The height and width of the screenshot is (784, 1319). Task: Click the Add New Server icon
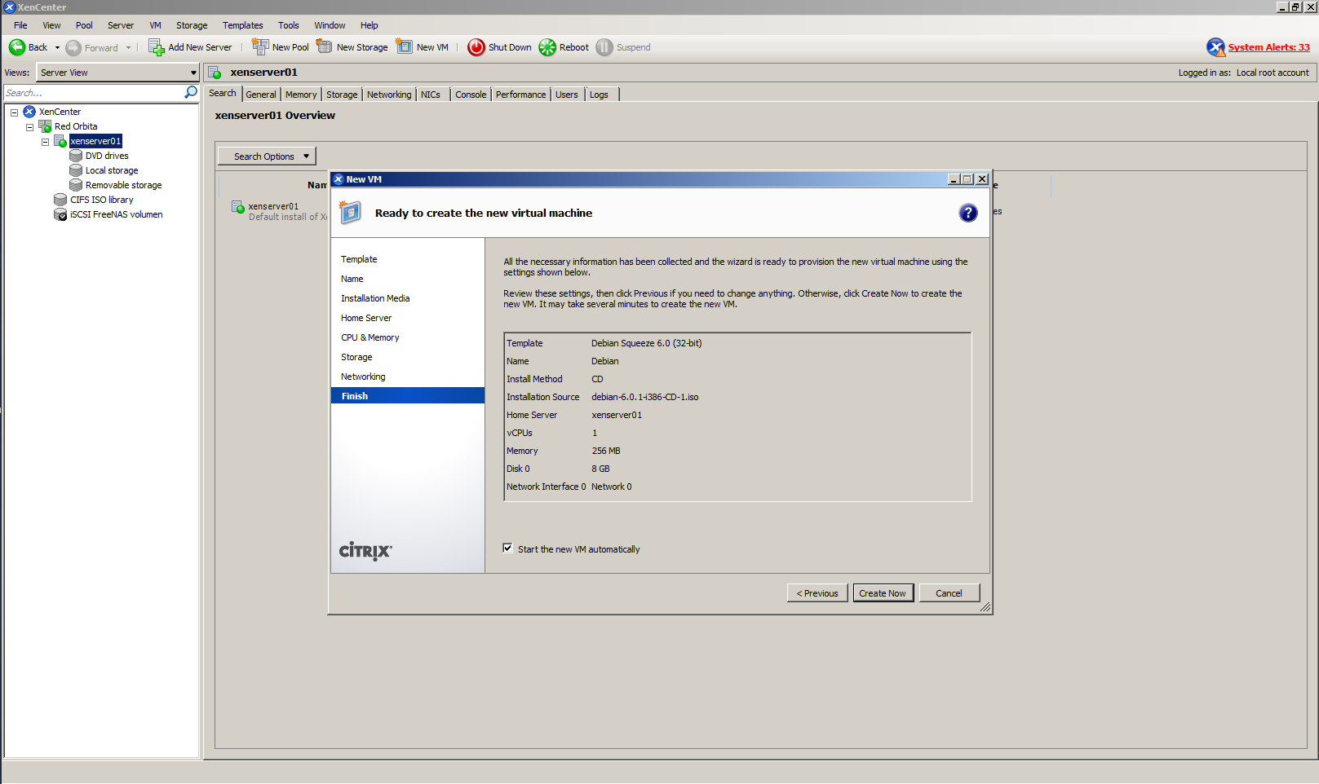[157, 47]
